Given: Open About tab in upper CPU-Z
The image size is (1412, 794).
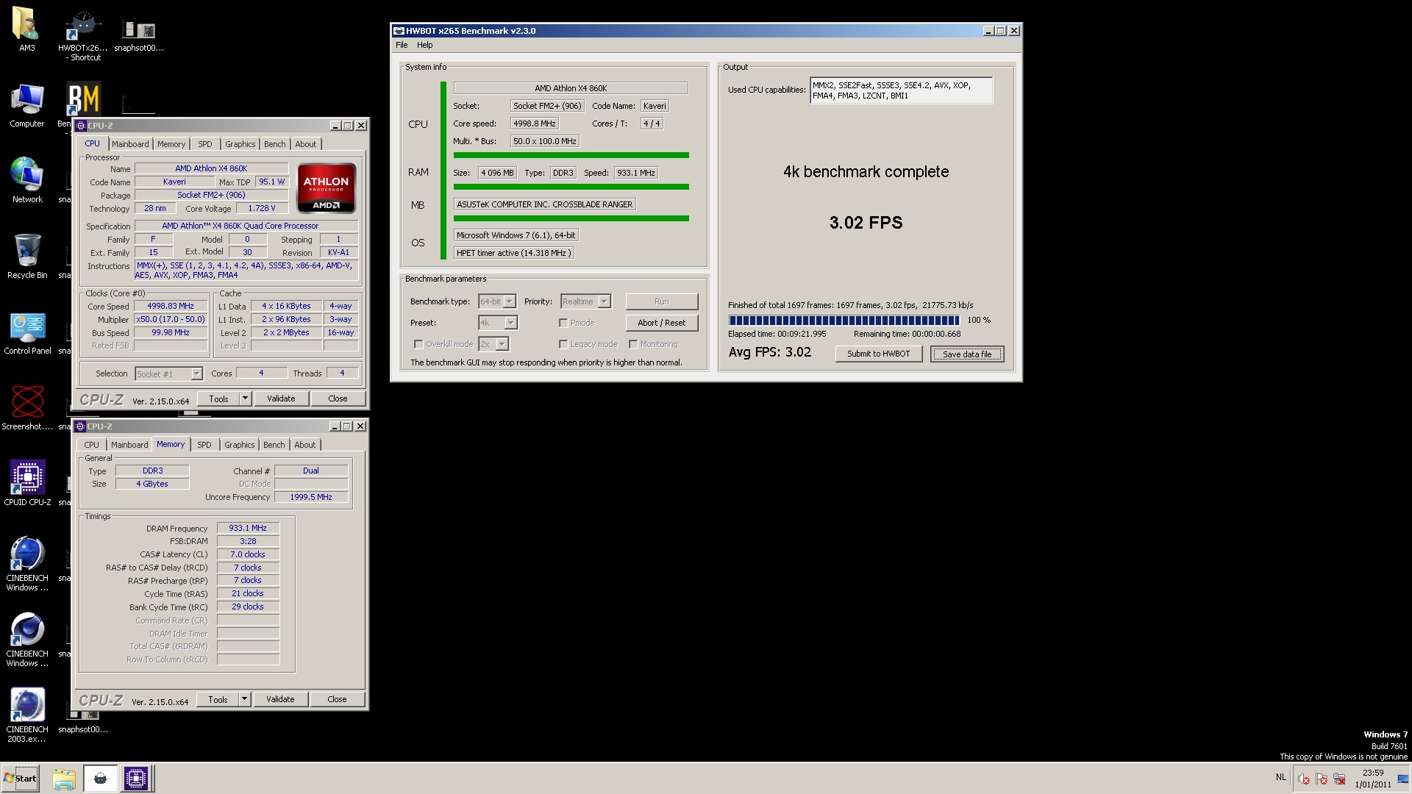Looking at the screenshot, I should (x=306, y=144).
